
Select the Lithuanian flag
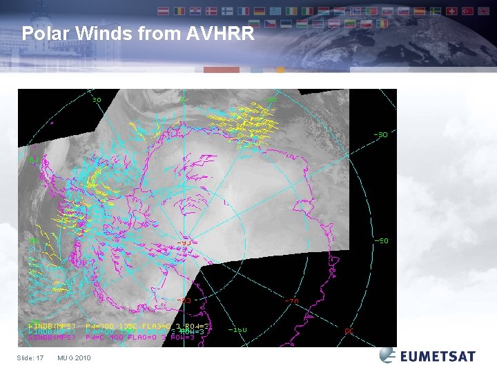coord(350,23)
